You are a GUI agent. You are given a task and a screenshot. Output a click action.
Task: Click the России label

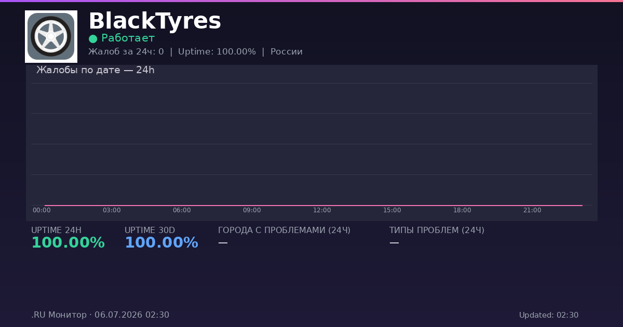click(287, 52)
